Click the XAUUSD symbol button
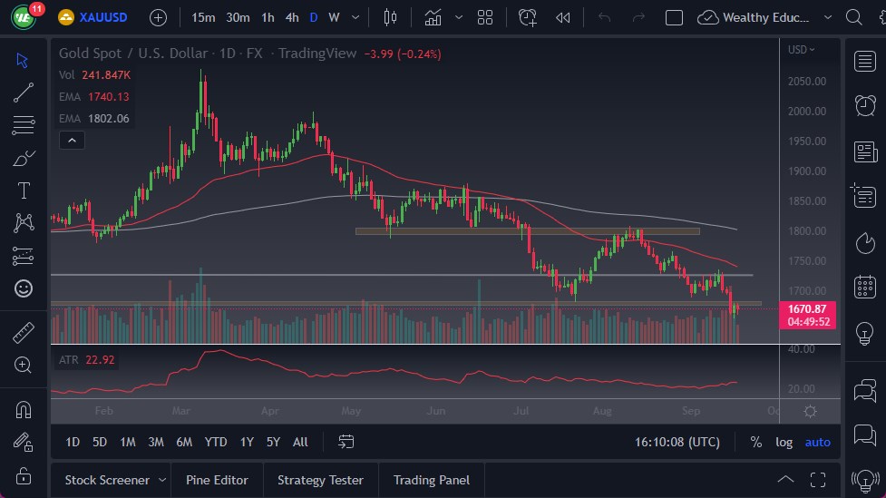This screenshot has height=498, width=886. [95, 17]
